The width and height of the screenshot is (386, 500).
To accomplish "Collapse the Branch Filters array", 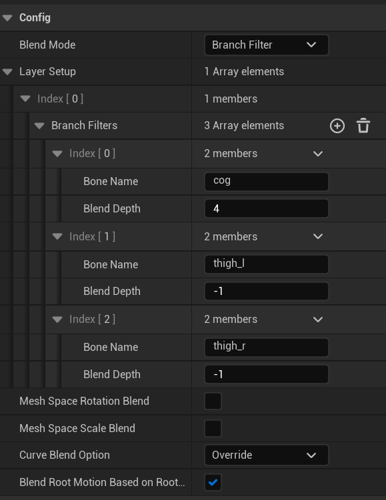I will pyautogui.click(x=39, y=126).
